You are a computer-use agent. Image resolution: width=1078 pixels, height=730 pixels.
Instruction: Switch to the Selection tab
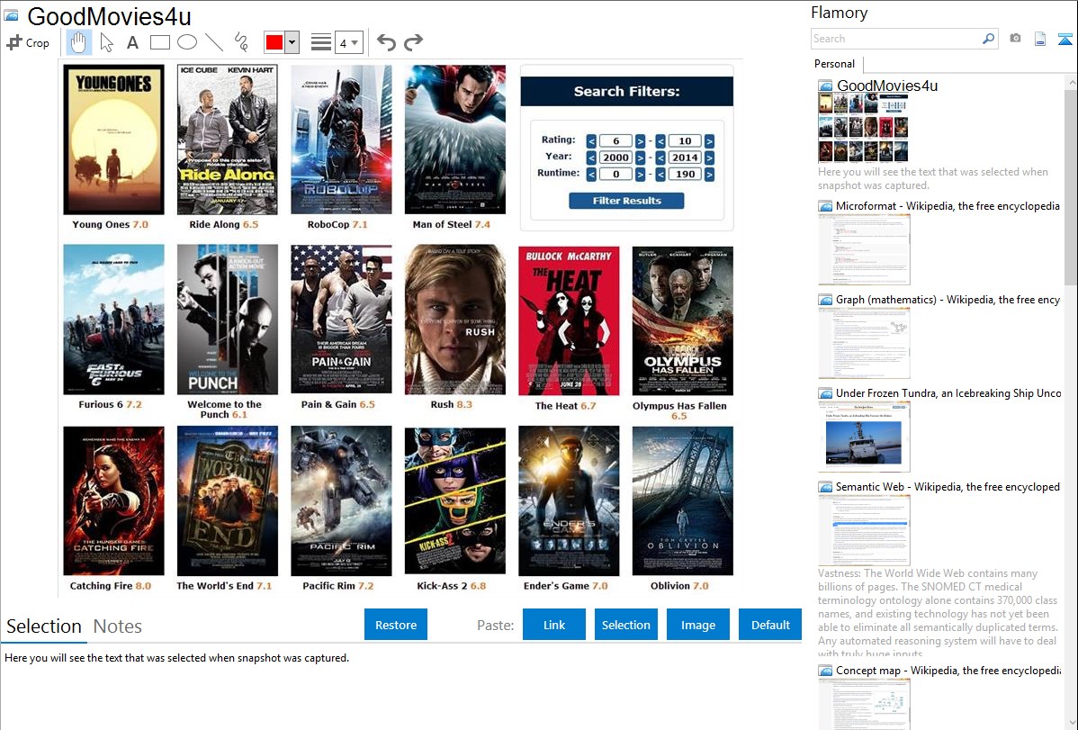(44, 626)
